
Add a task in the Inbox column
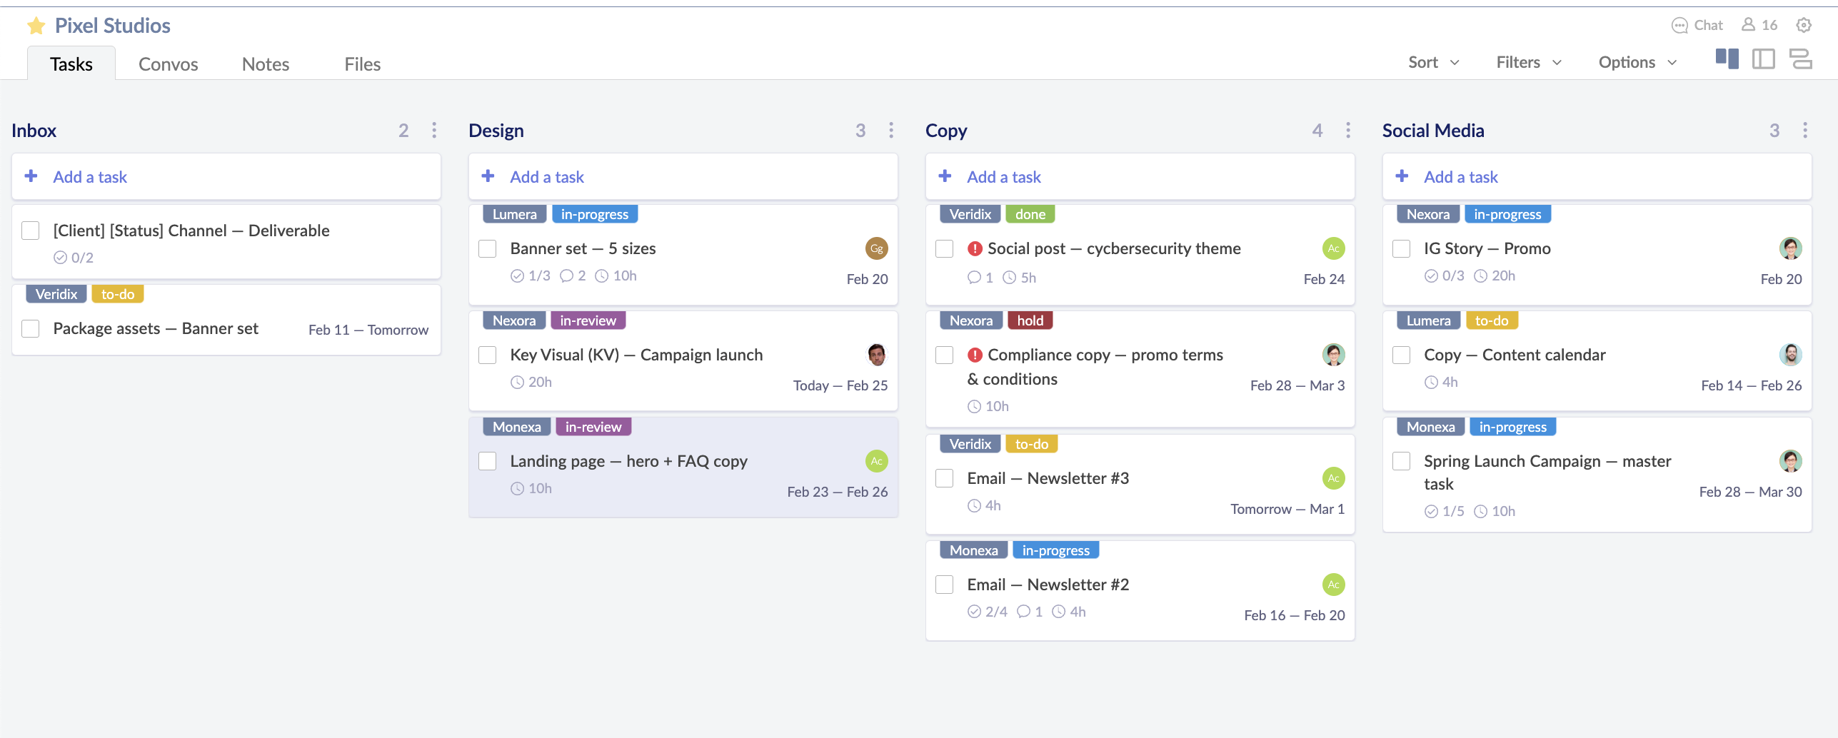(x=90, y=177)
